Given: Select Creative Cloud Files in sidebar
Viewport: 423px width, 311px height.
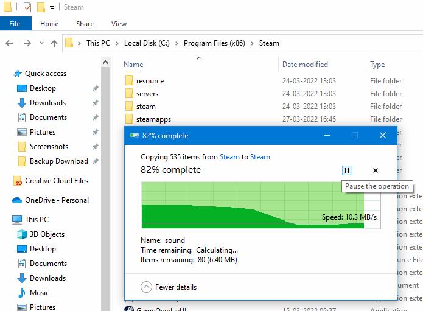Looking at the screenshot, I should [56, 181].
